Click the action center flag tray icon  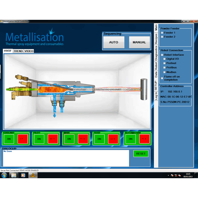(x=172, y=175)
